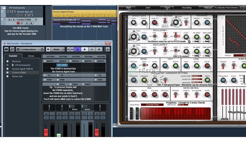Solo the Groove Agent track
This screenshot has width=246, height=142.
(x=14, y=12)
